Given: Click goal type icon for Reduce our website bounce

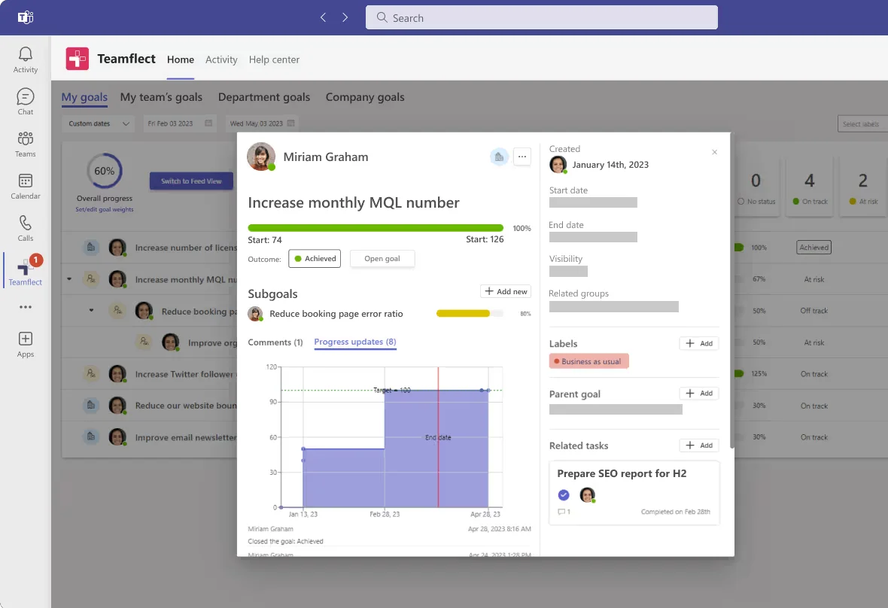Looking at the screenshot, I should pos(90,406).
